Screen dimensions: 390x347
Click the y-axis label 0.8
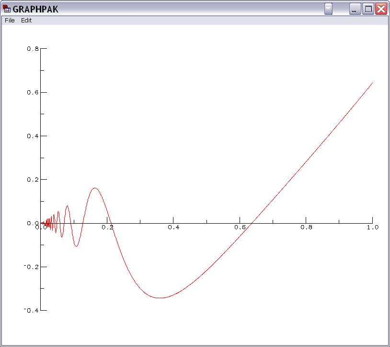coord(33,49)
